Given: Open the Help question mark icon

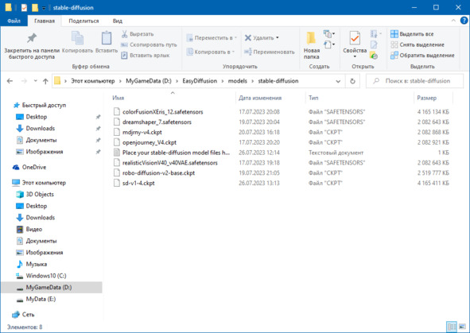Looking at the screenshot, I should 464,21.
